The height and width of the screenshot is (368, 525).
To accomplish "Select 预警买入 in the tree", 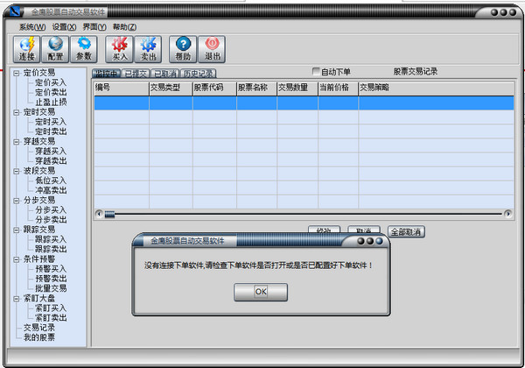I will coord(51,269).
